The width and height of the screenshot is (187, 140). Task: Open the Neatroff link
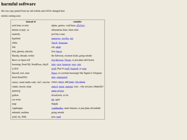74,69
